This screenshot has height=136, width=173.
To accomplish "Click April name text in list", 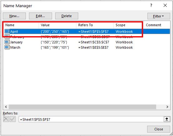I will click(14, 32).
